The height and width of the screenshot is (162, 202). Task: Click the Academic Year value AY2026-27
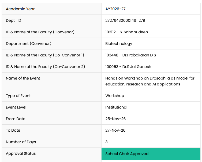click(115, 9)
